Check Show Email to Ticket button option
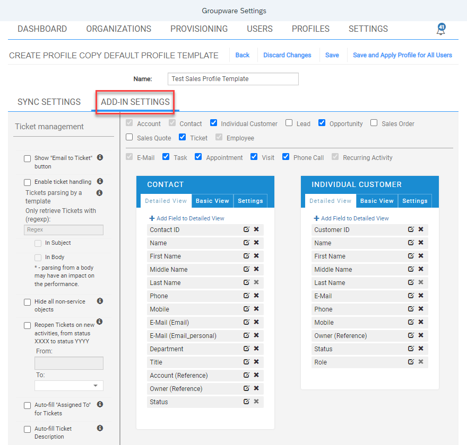 pos(27,158)
